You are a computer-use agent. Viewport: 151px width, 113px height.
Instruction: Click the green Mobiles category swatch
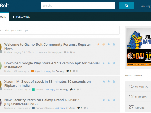tap(33, 90)
